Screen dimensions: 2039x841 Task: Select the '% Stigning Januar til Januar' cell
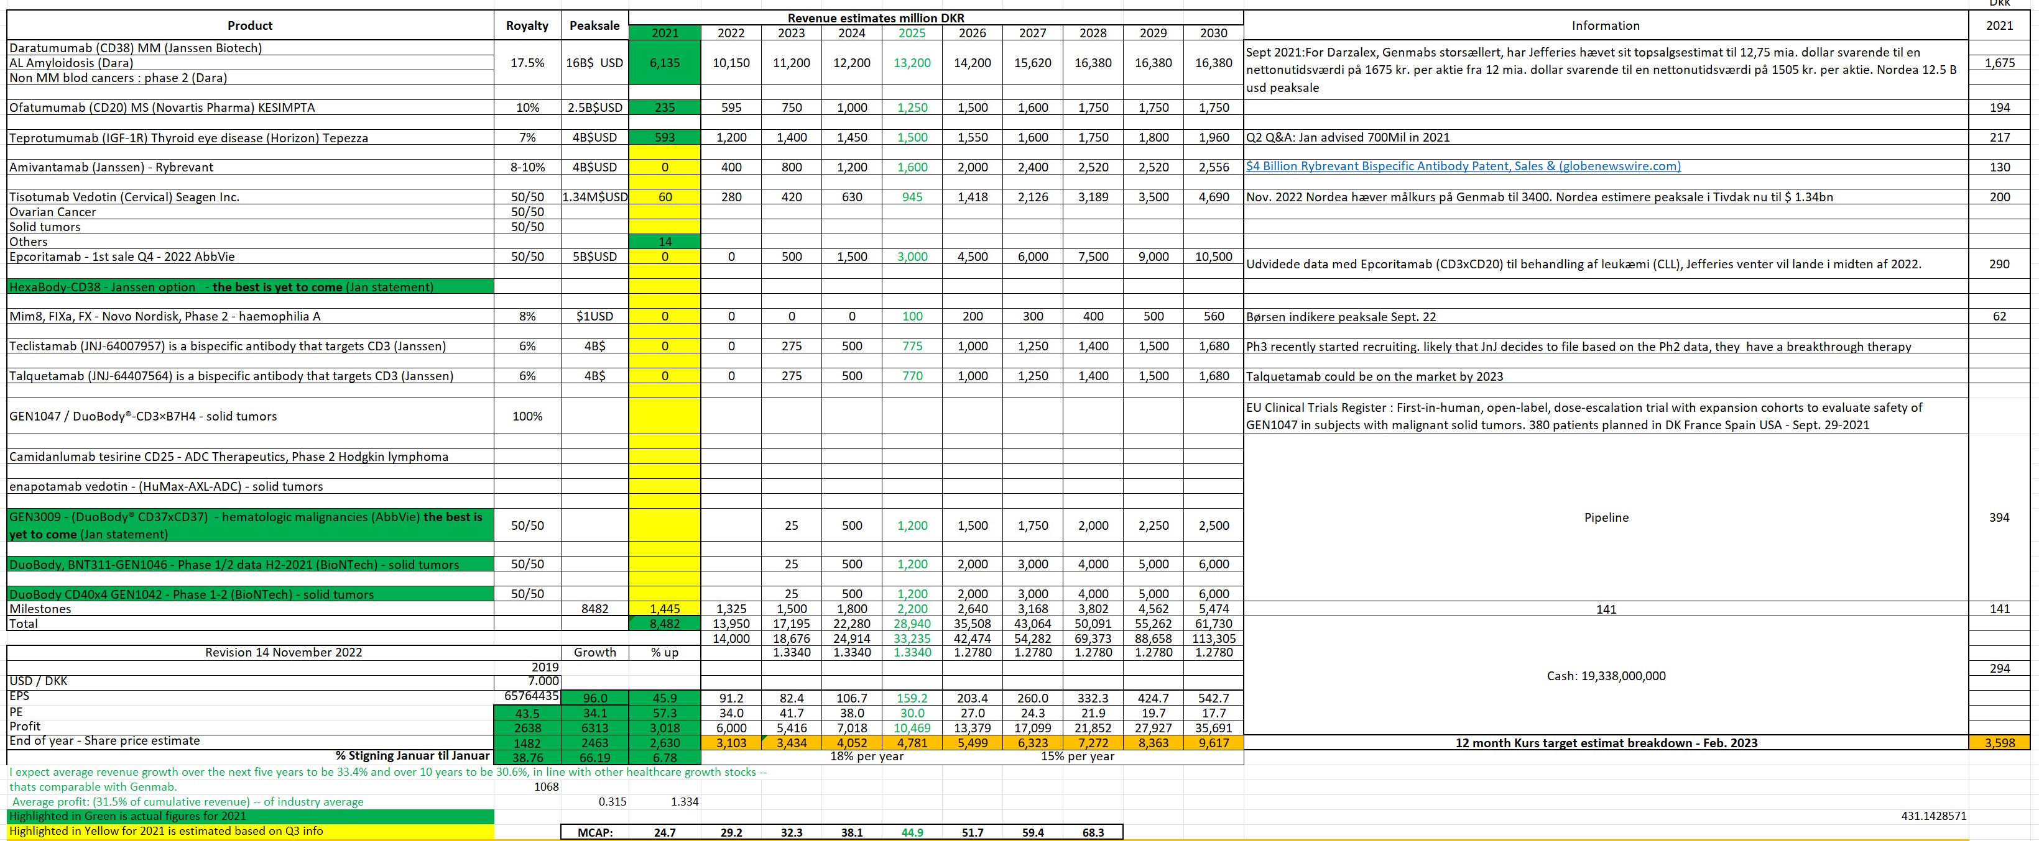(250, 757)
